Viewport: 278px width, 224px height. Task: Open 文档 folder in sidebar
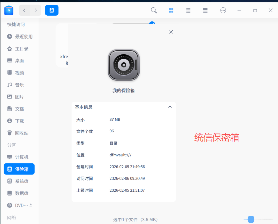(x=19, y=109)
